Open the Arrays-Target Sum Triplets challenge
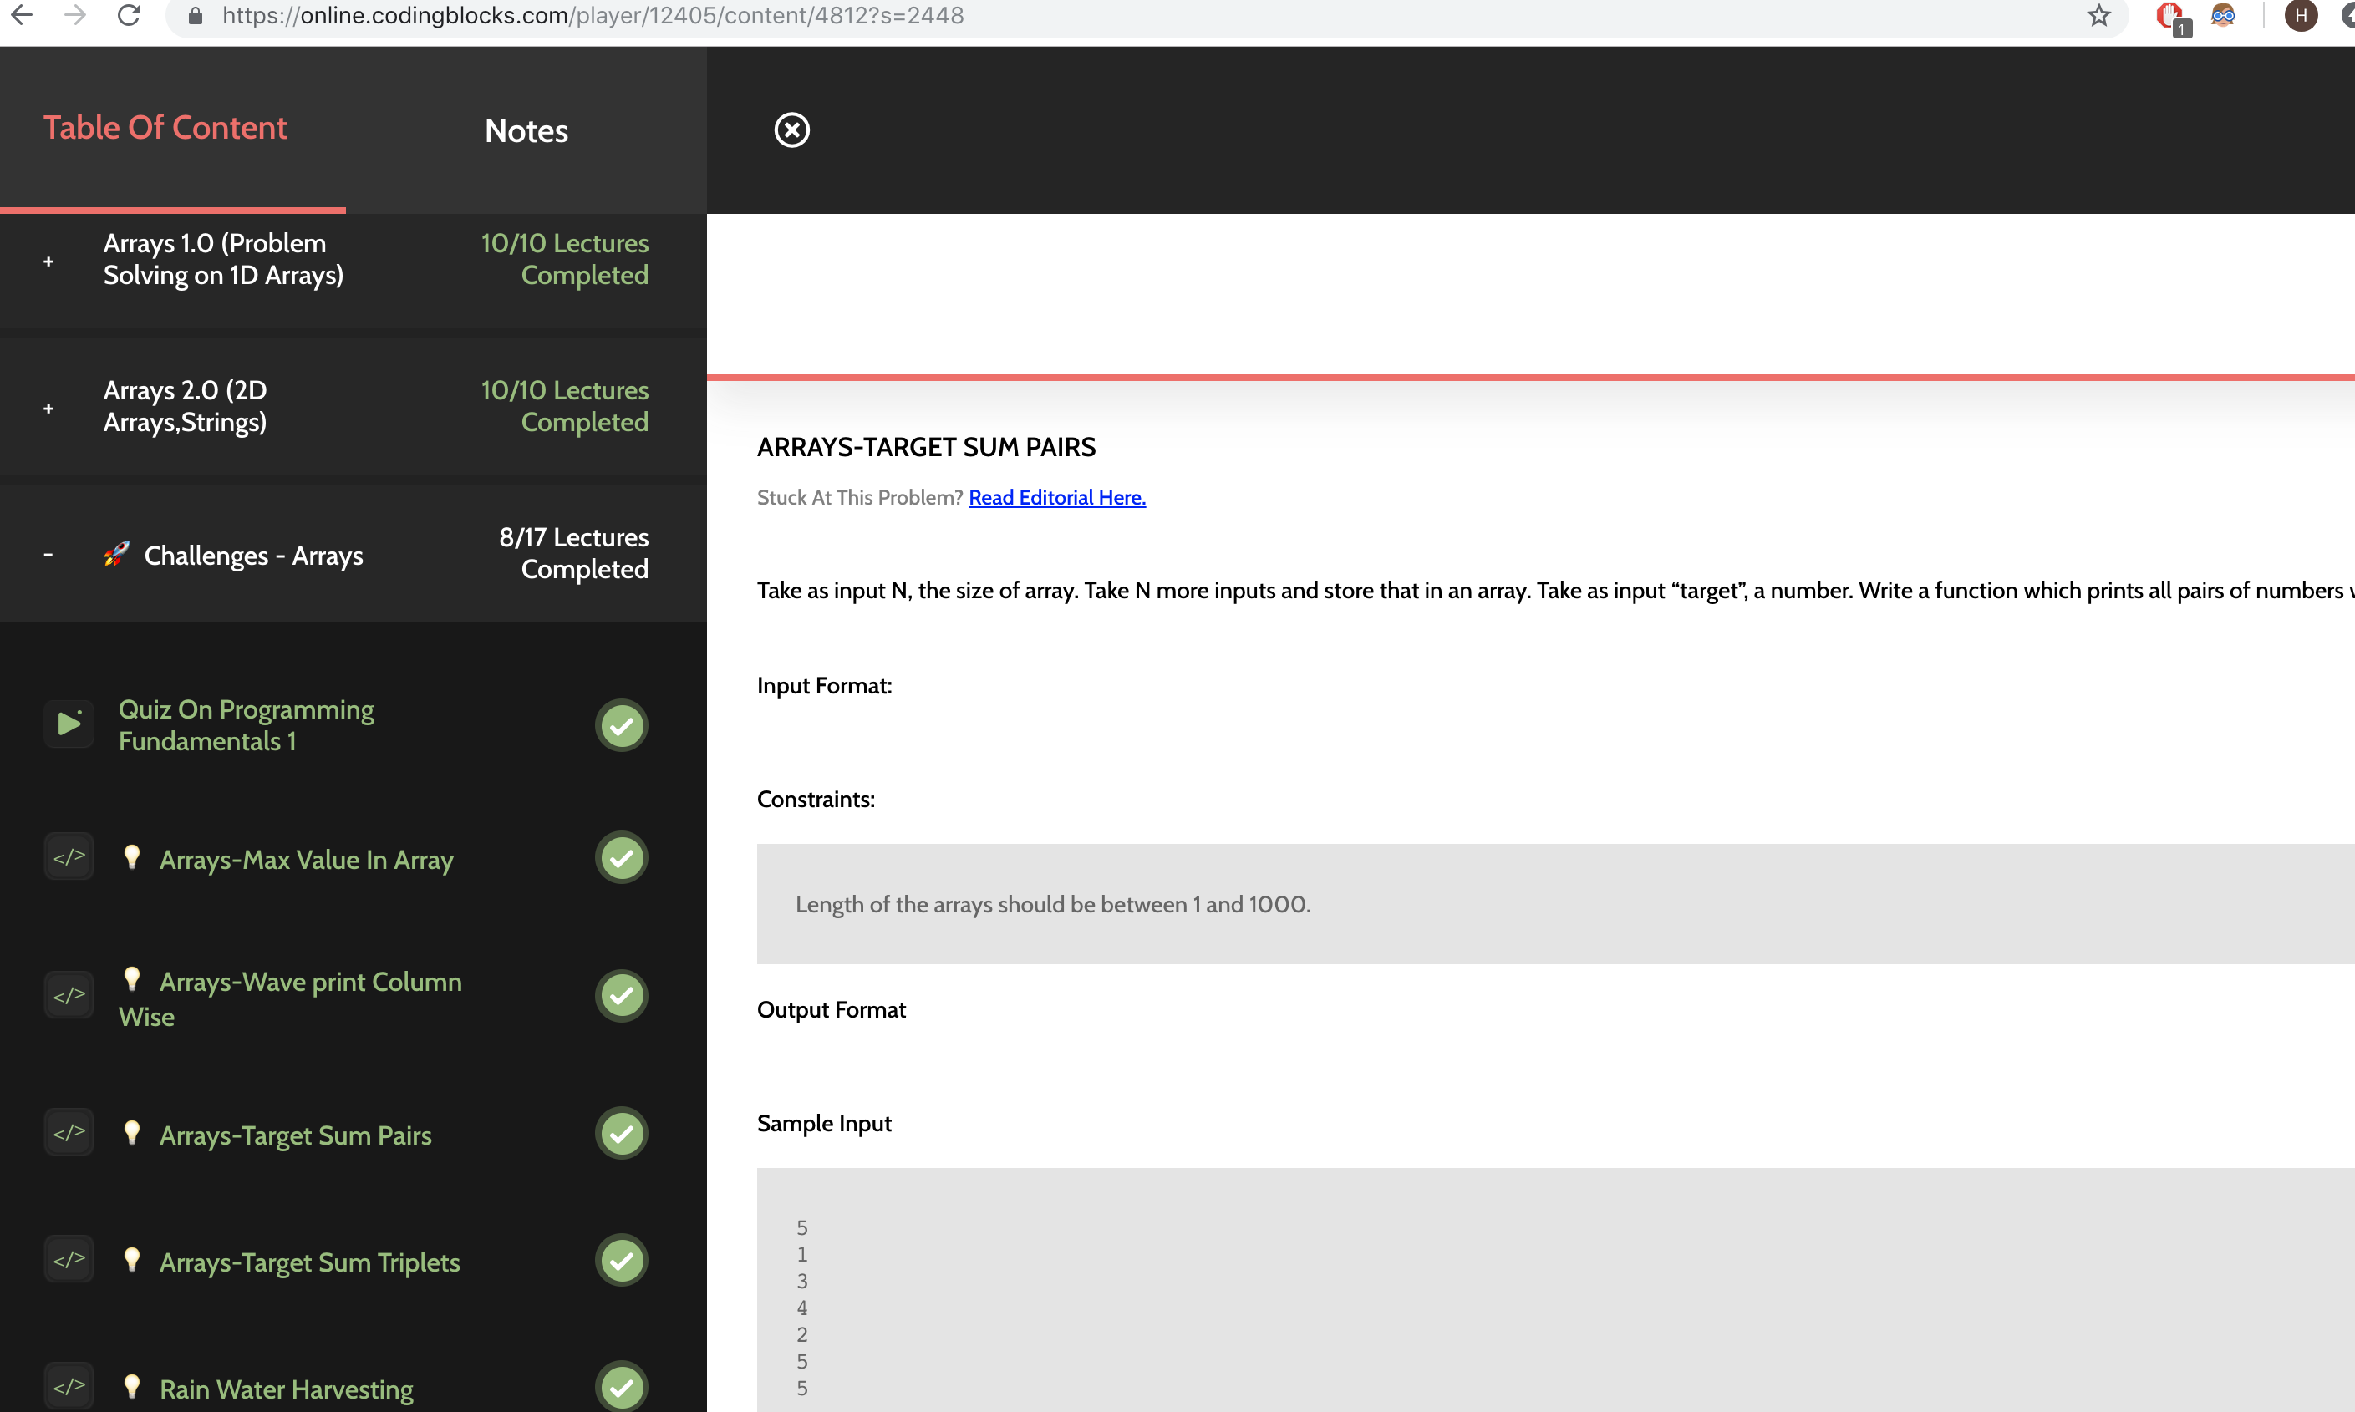This screenshot has width=2355, height=1412. (x=309, y=1262)
